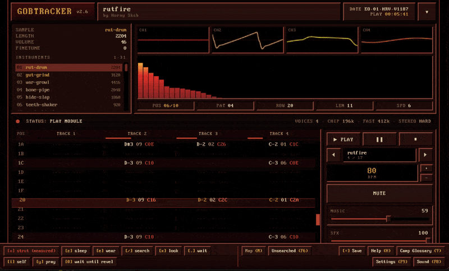
Task: Select instrument 05 hide-slap
Action: (68, 97)
